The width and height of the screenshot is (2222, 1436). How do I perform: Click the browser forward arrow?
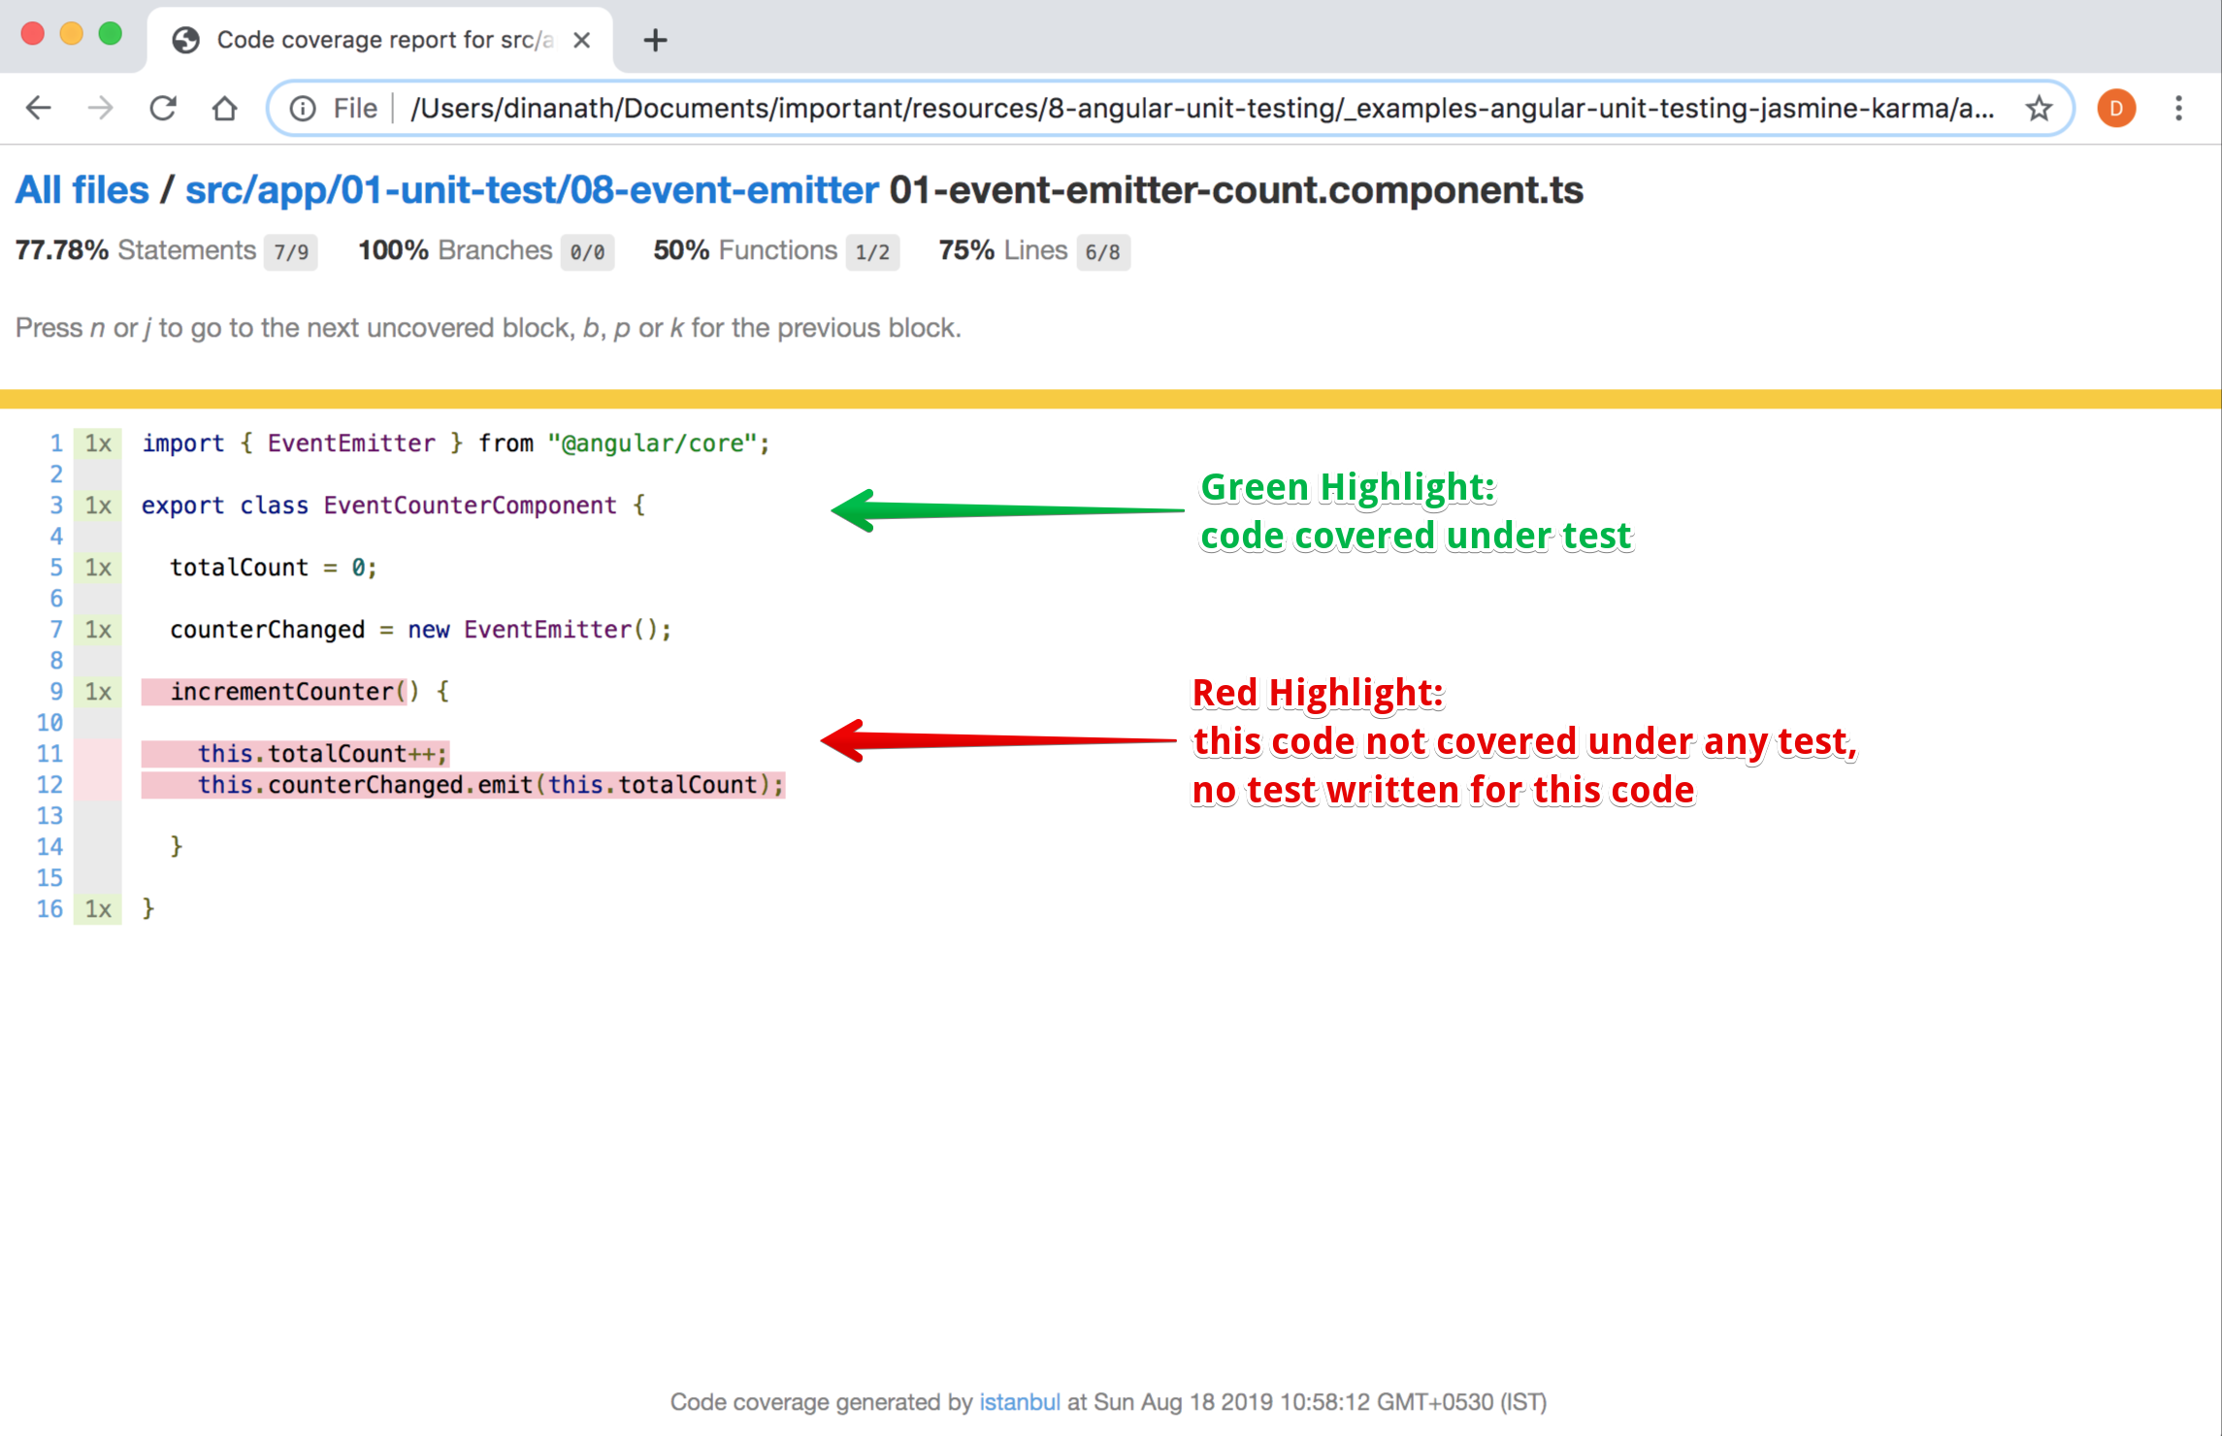100,108
